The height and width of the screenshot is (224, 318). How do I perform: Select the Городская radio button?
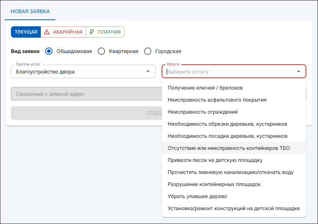pos(148,51)
